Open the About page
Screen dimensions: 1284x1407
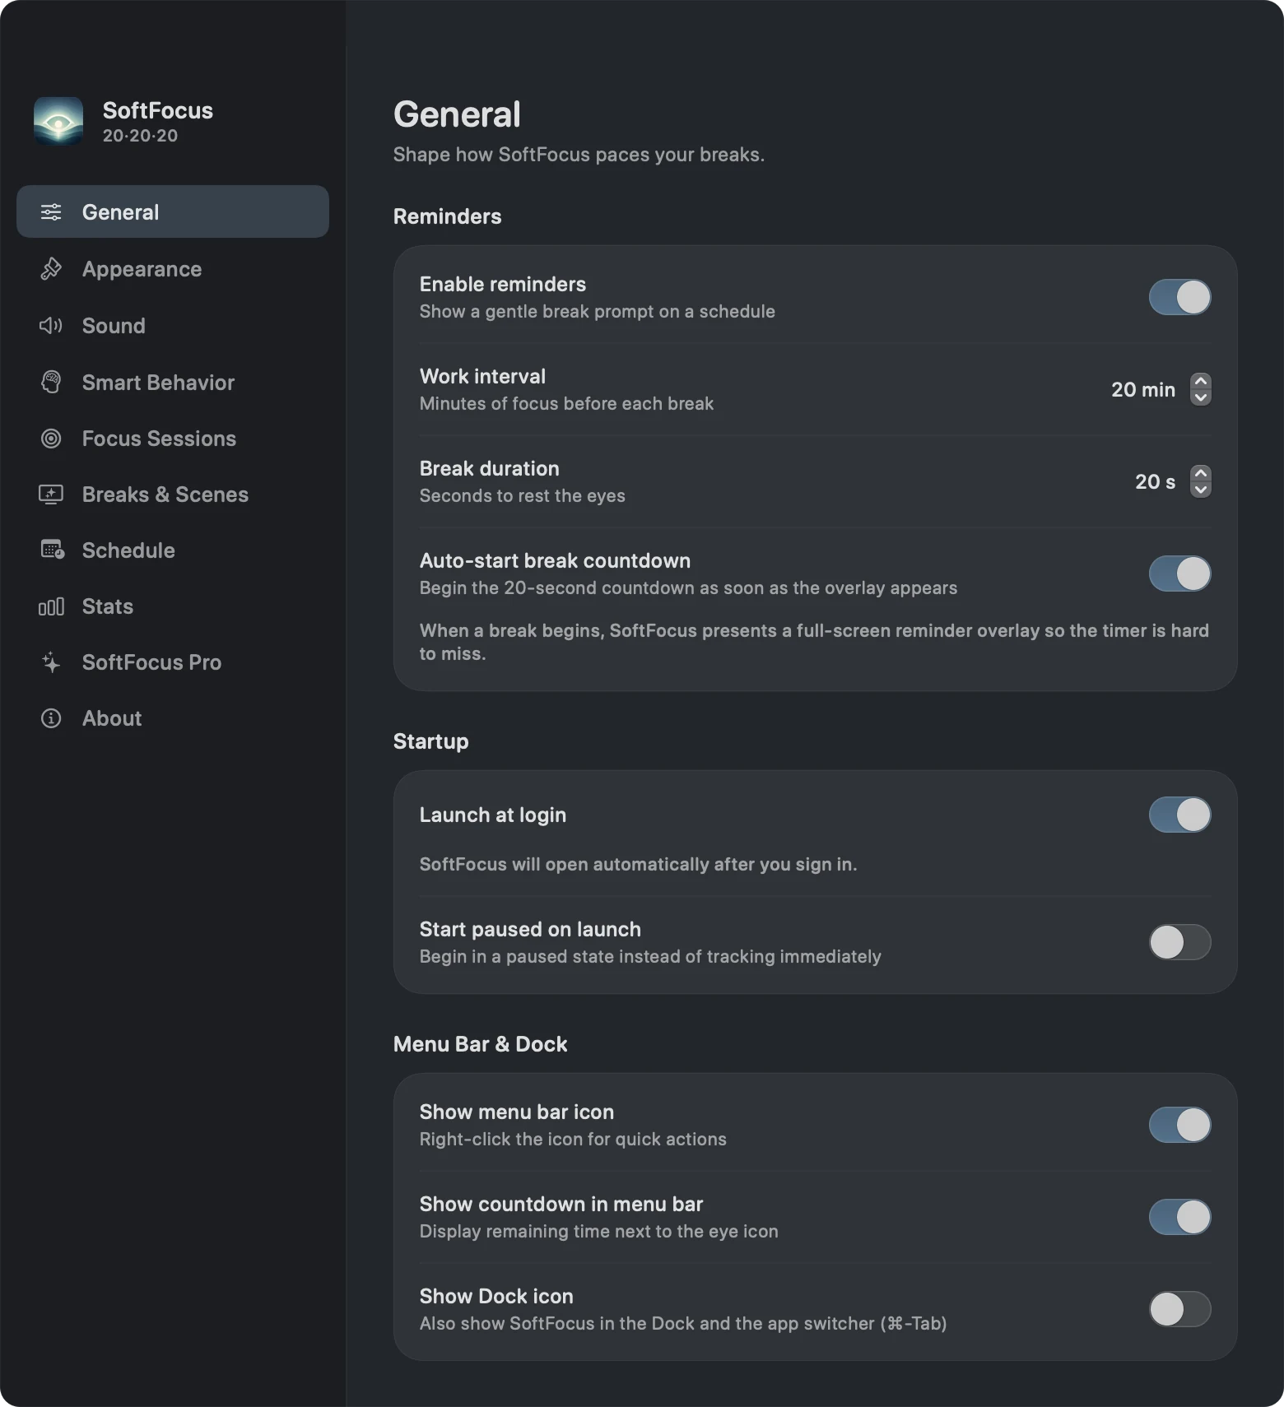click(173, 718)
